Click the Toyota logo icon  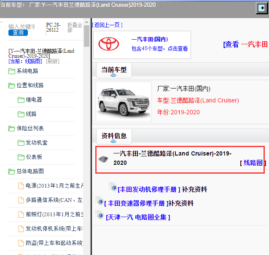(109, 44)
